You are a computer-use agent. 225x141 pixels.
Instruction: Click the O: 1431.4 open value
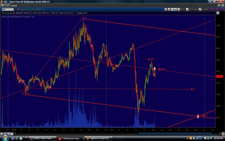34,13
